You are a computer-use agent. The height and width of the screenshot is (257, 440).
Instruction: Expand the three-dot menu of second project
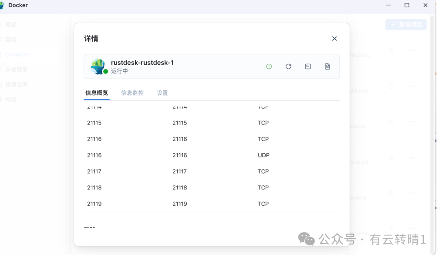411,86
